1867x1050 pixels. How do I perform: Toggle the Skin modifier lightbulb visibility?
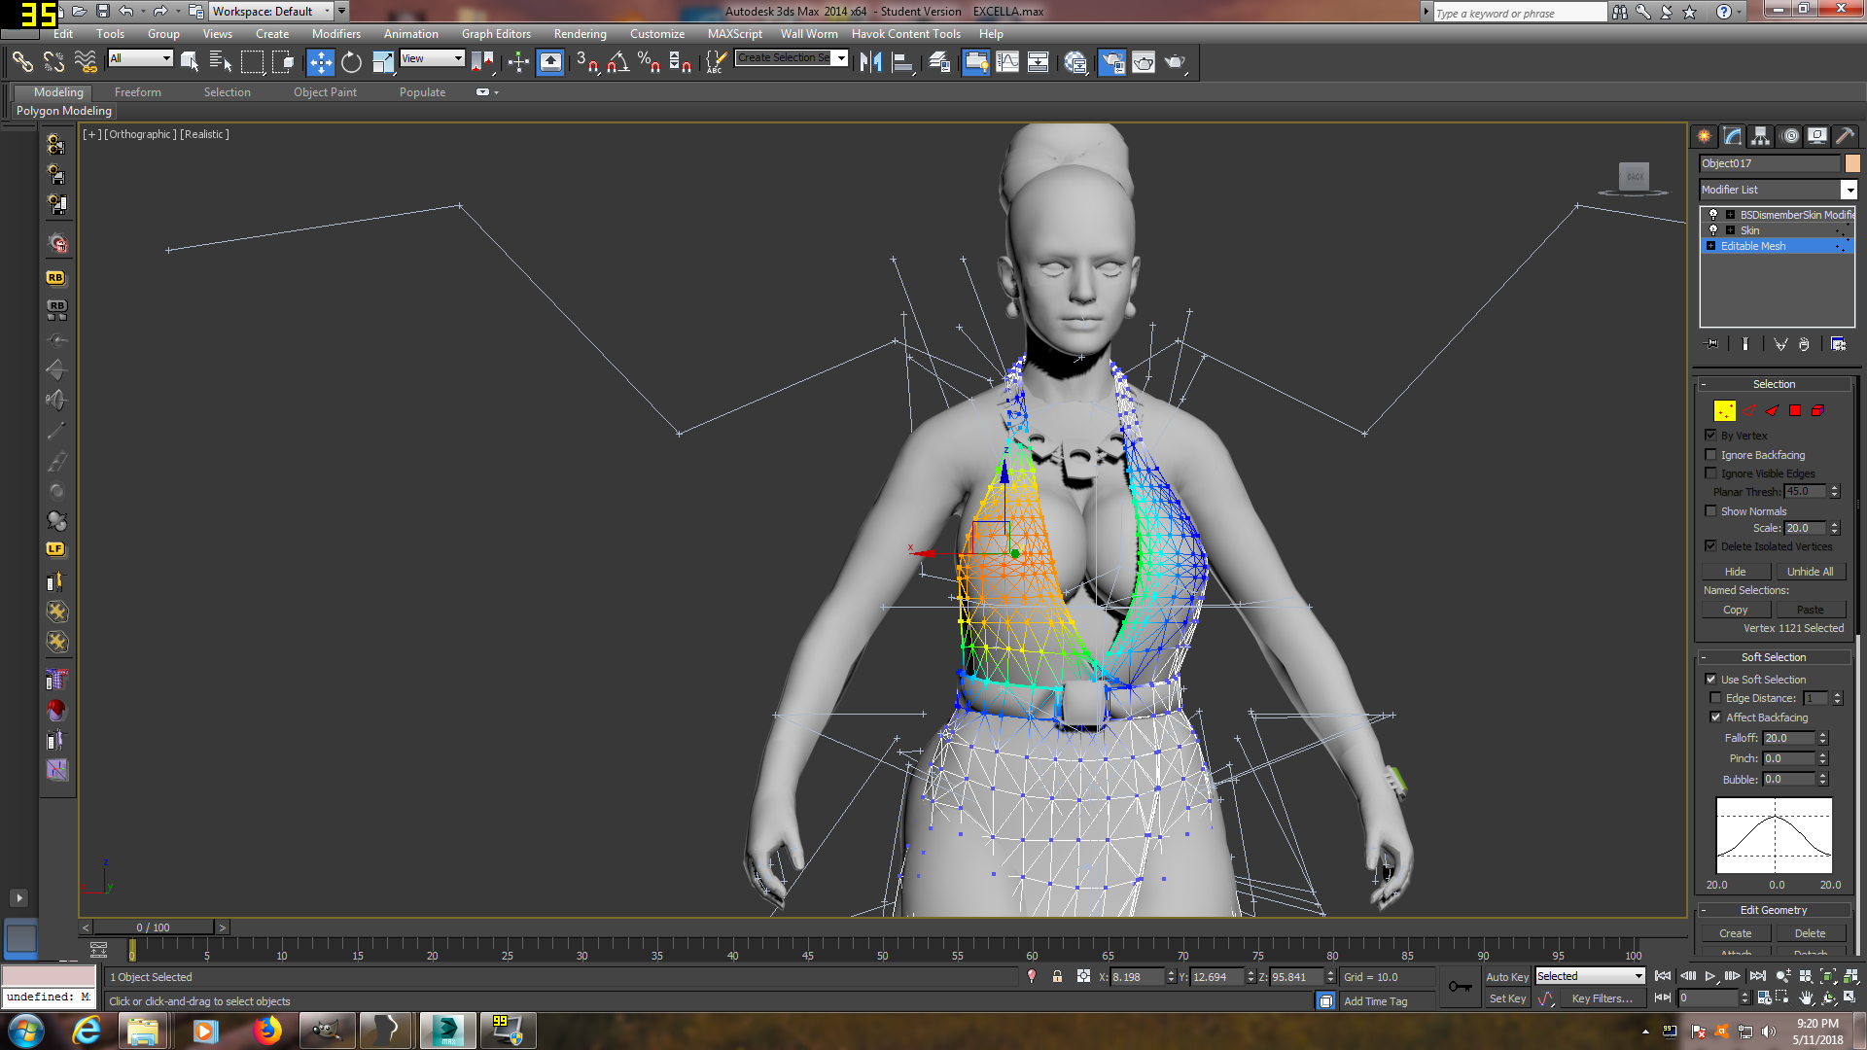click(x=1713, y=230)
